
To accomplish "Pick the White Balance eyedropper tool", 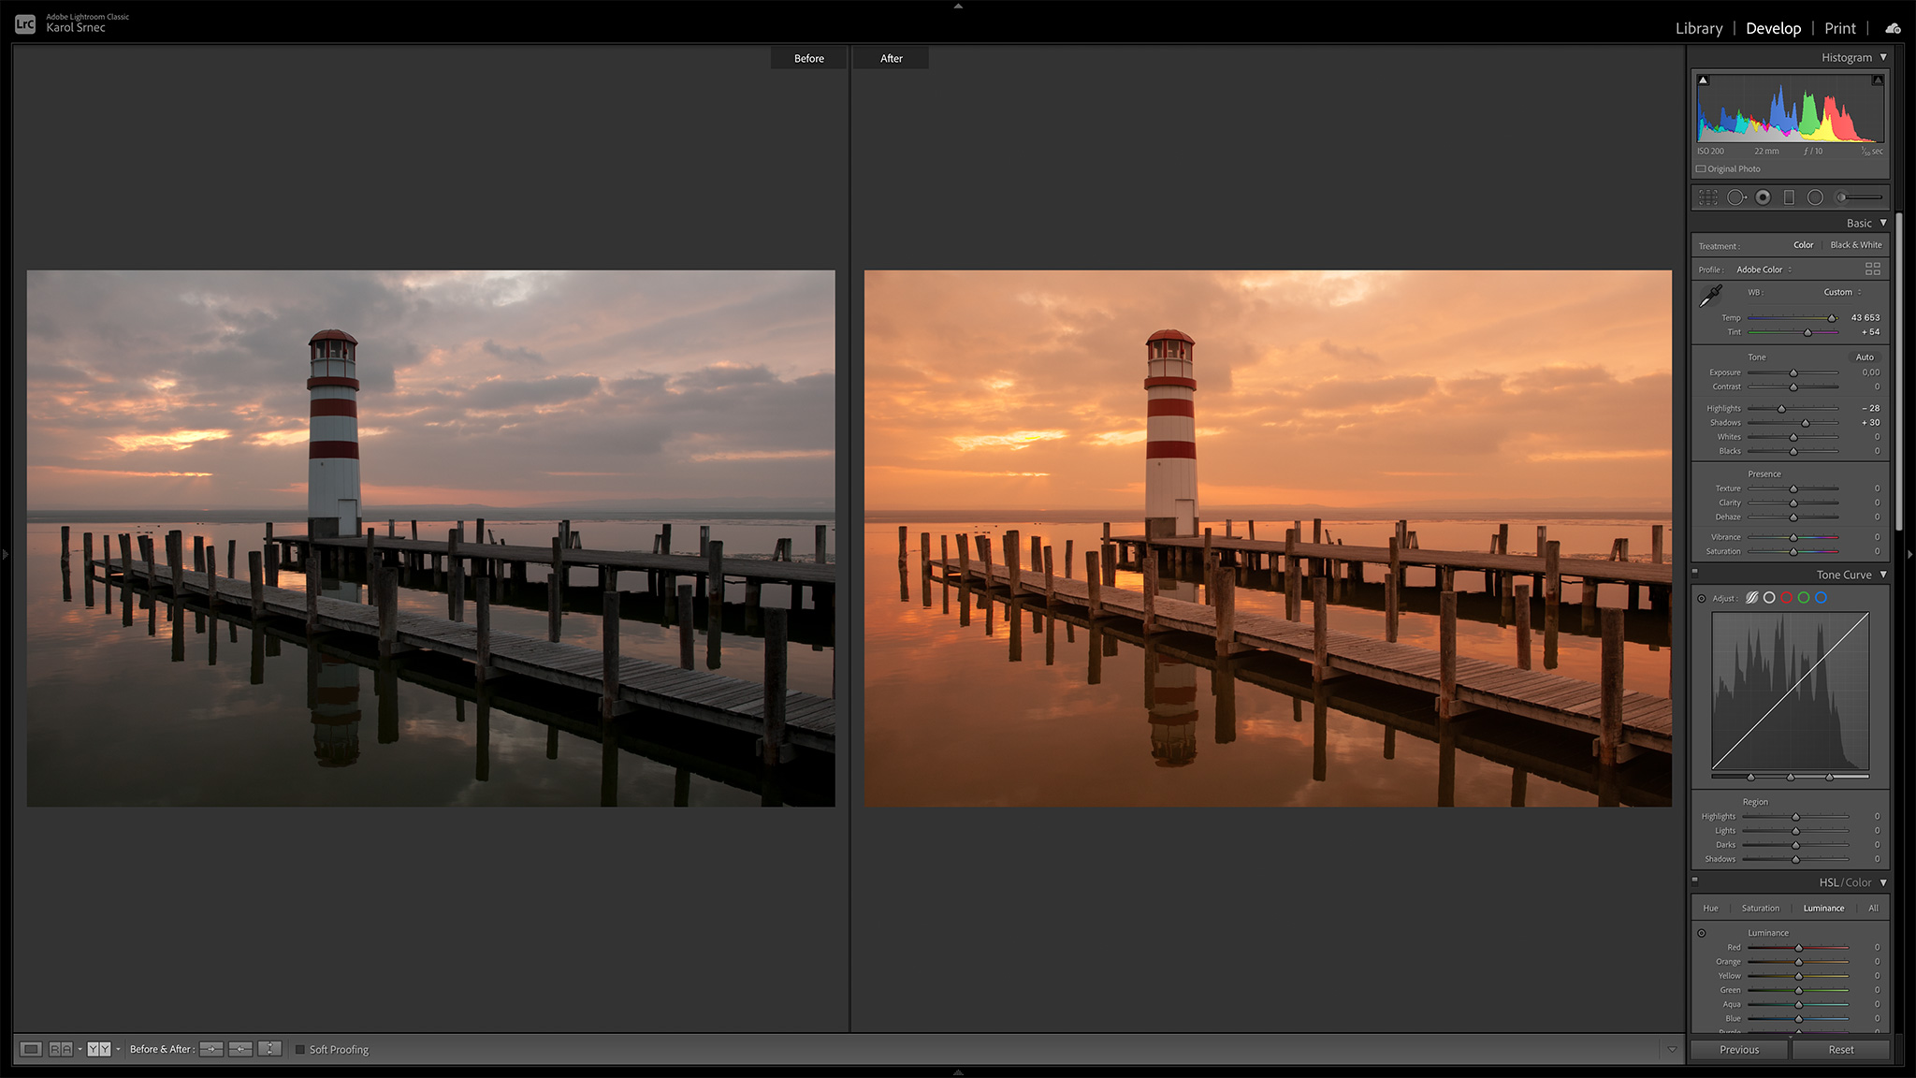I will pos(1711,296).
